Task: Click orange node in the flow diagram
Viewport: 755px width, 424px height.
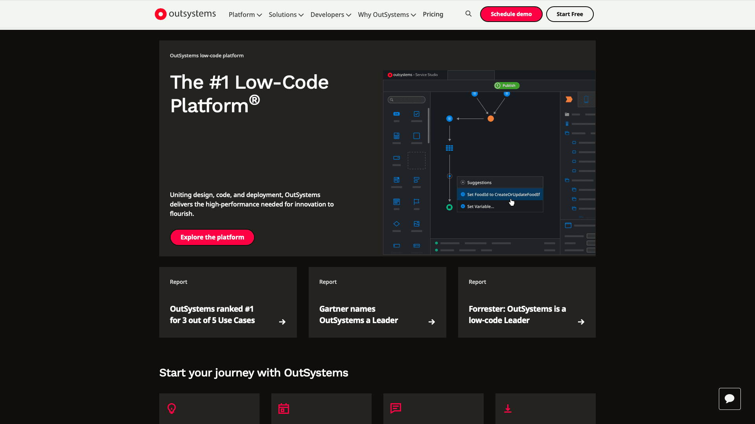Action: tap(491, 119)
